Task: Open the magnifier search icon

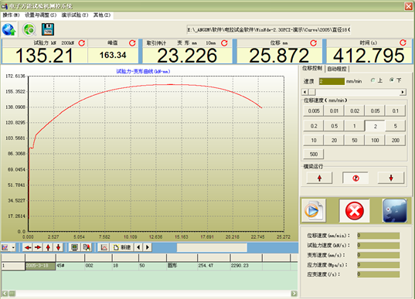Action: pyautogui.click(x=29, y=29)
